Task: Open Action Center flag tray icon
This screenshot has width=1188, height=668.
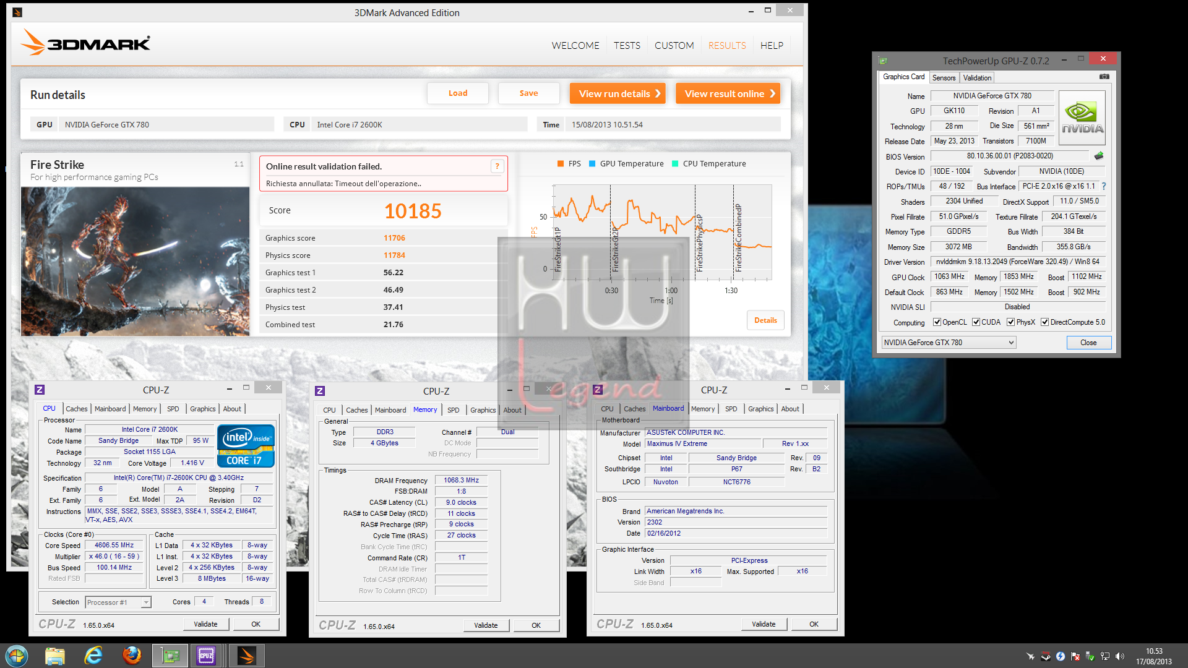Action: coord(1075,656)
